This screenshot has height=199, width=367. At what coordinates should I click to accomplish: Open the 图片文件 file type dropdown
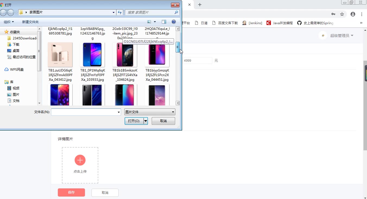tap(150, 112)
